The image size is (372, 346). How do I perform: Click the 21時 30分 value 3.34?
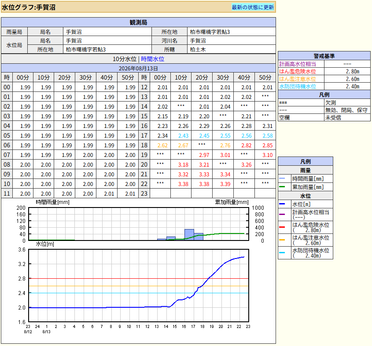225,175
